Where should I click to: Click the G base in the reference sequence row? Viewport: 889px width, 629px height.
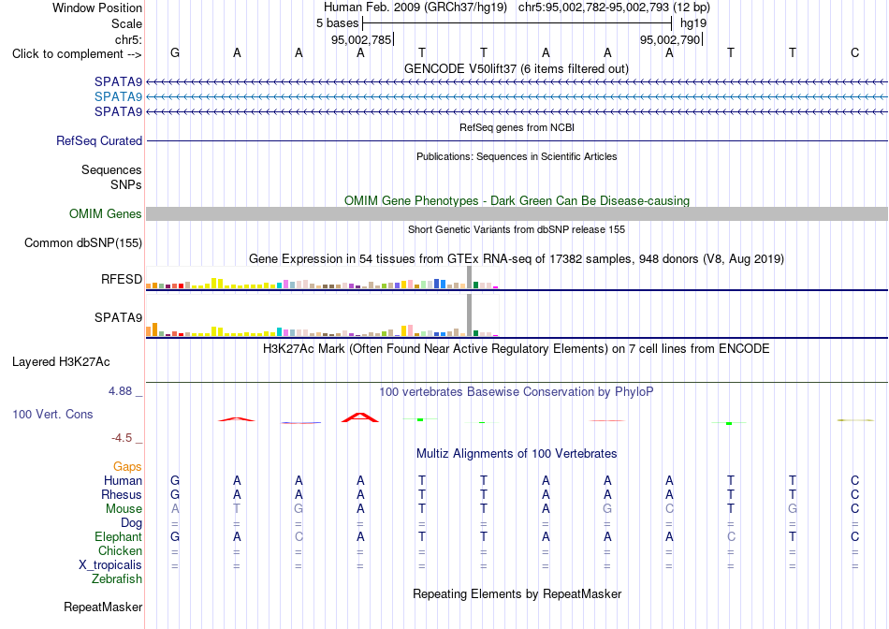[175, 52]
